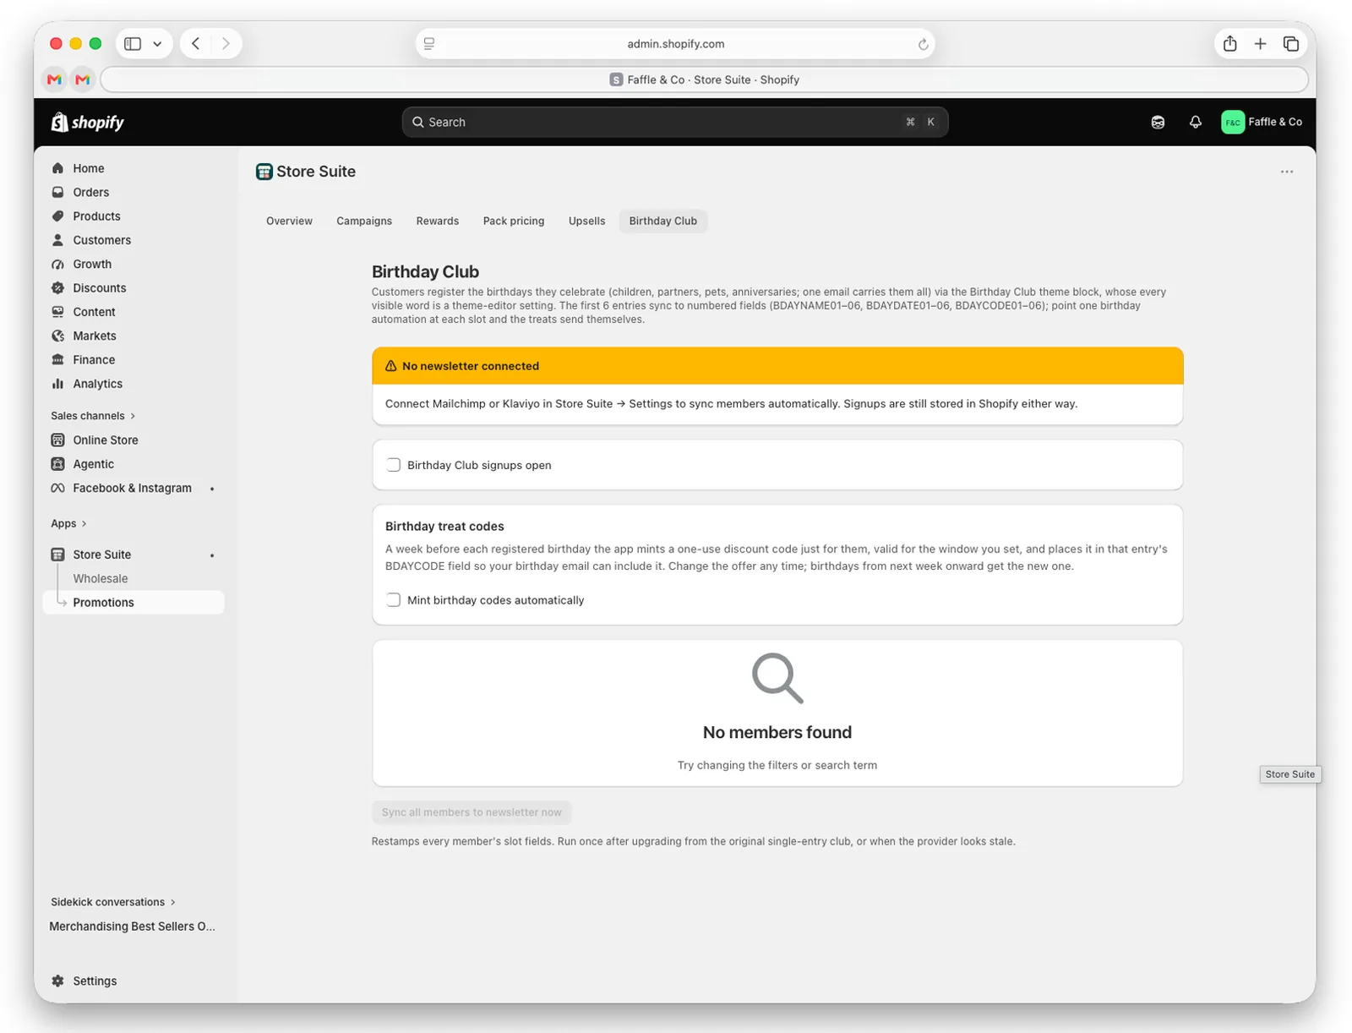This screenshot has width=1352, height=1033.
Task: Click Sync all members to newsletter now
Action: coord(472,812)
